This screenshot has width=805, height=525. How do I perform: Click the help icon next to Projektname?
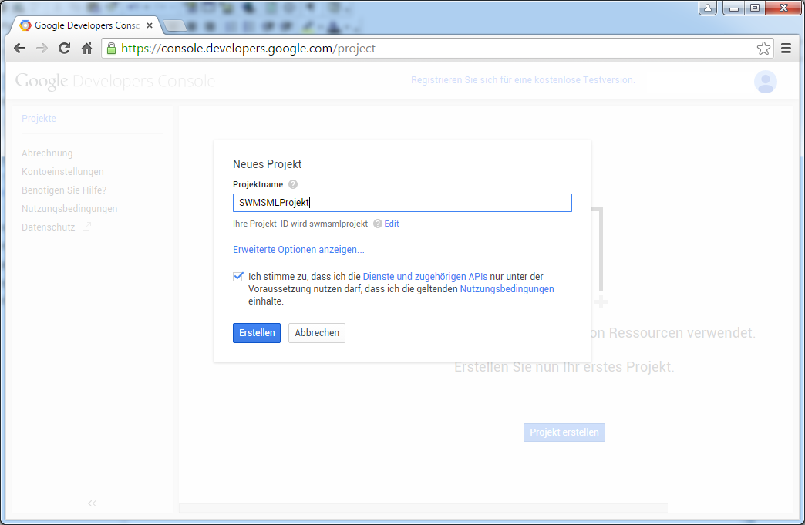click(293, 184)
